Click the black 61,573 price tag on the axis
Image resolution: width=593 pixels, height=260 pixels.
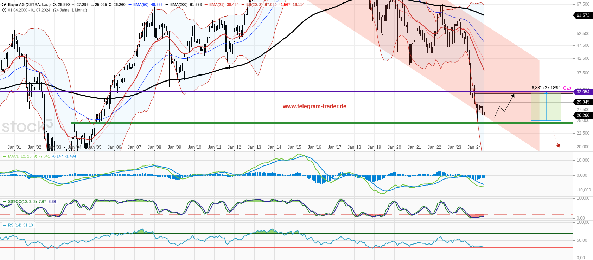click(x=583, y=15)
